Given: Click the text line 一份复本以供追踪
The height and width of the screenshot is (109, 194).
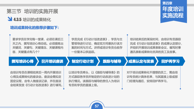Looking at the screenshot, I should 84,52.
